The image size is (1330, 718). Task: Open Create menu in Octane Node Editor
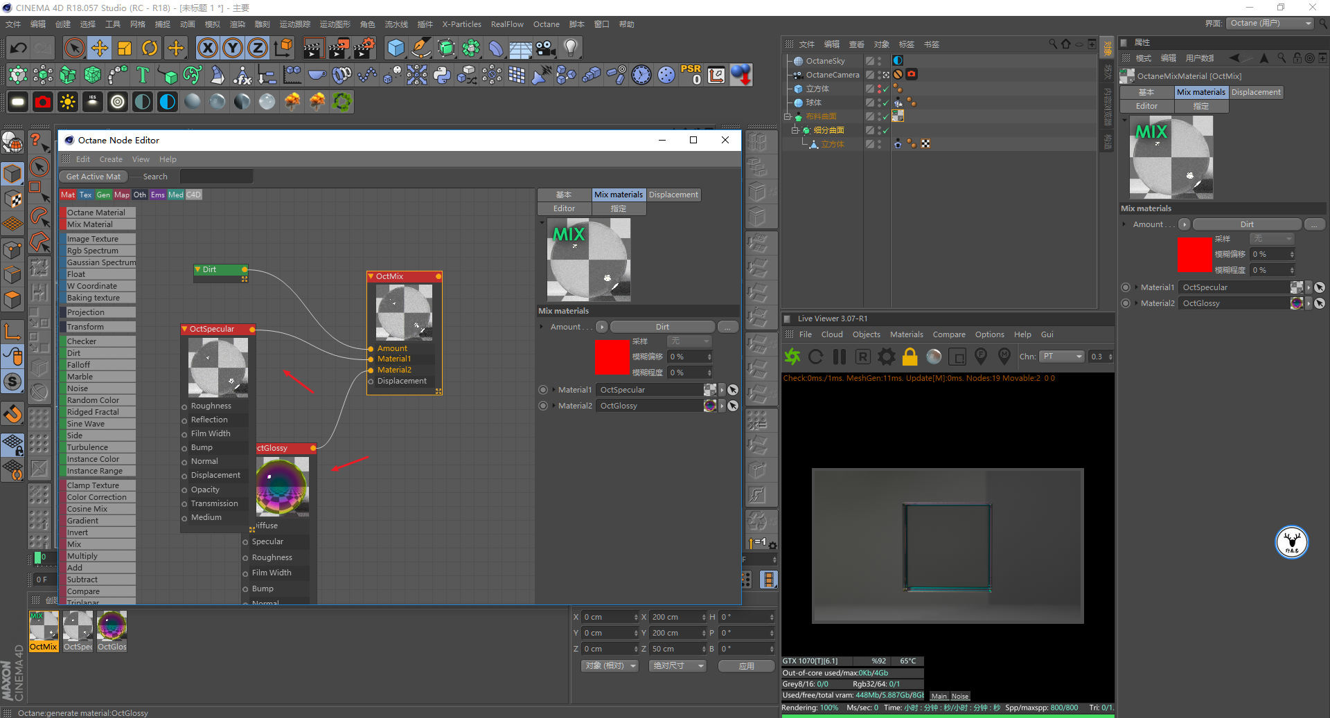click(111, 159)
